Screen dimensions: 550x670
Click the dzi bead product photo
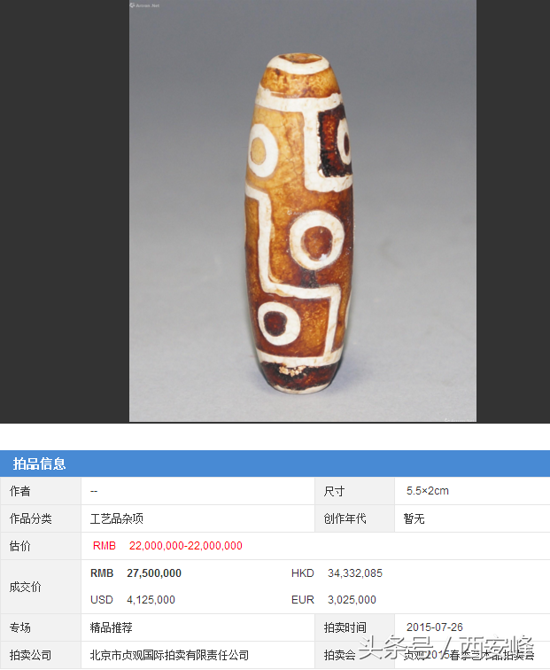[303, 211]
